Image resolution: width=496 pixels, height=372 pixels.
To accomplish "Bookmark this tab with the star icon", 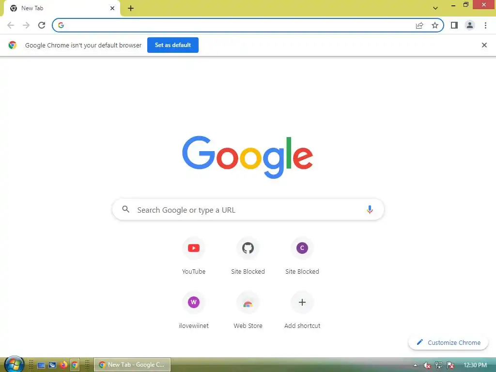I will (x=435, y=25).
